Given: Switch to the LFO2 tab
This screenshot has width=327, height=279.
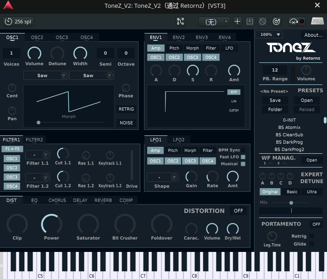Looking at the screenshot, I should coord(179,139).
